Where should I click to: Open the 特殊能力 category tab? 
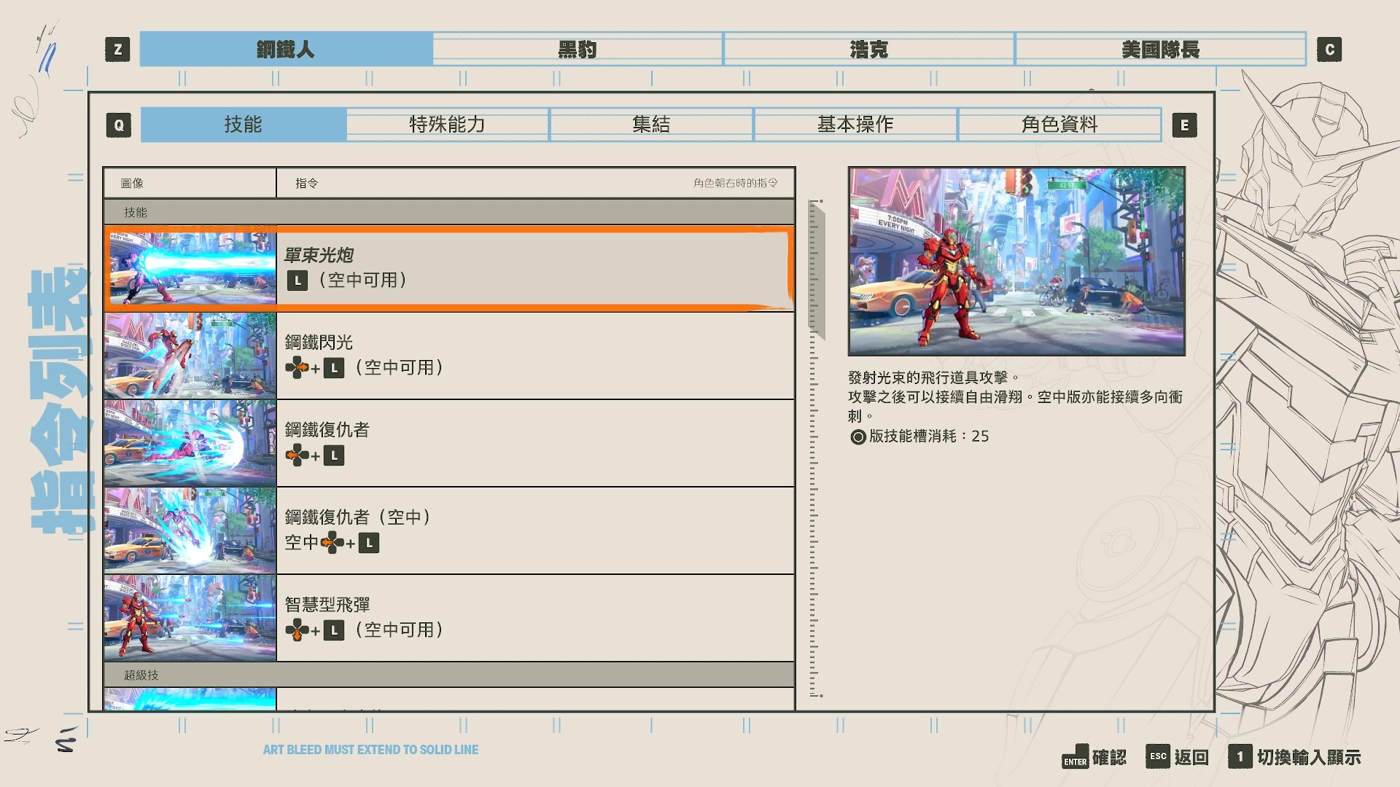(x=447, y=125)
